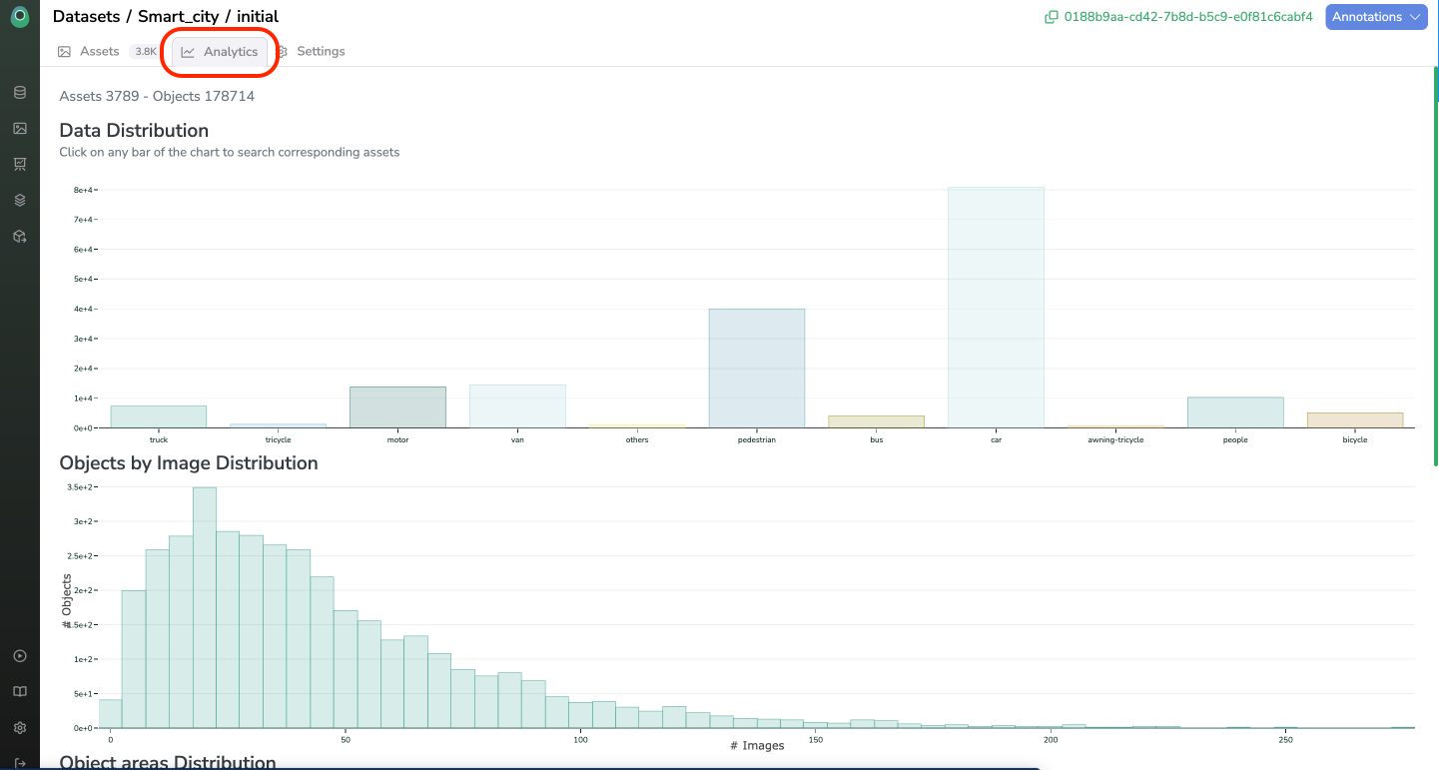Viewport: 1439px width, 770px height.
Task: Open the Annotations dropdown button
Action: point(1376,17)
